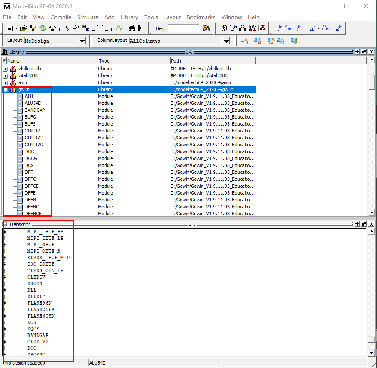Click the Step Over curved-arrow icon
Viewport: 377px width, 368px height.
coord(288,28)
